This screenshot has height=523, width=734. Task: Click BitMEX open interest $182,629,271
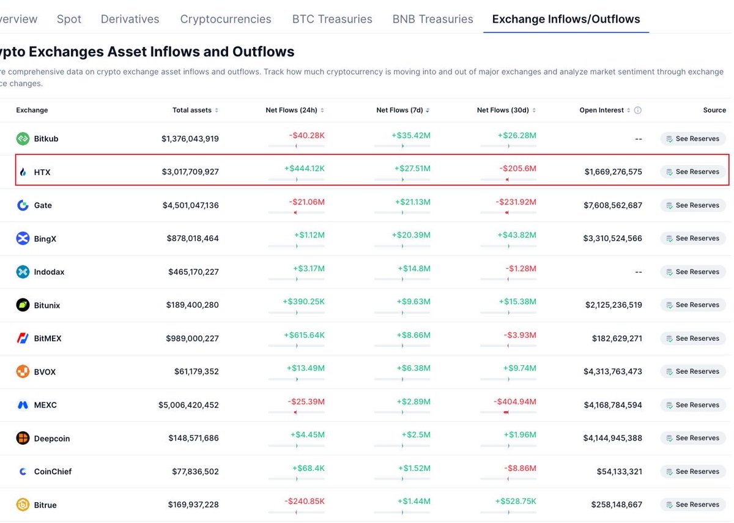click(617, 338)
